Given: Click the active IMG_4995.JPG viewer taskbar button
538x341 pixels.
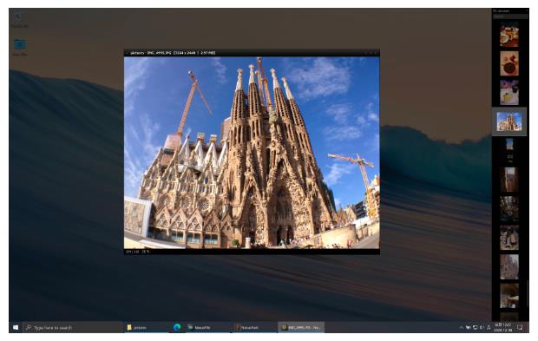Looking at the screenshot, I should tap(301, 327).
